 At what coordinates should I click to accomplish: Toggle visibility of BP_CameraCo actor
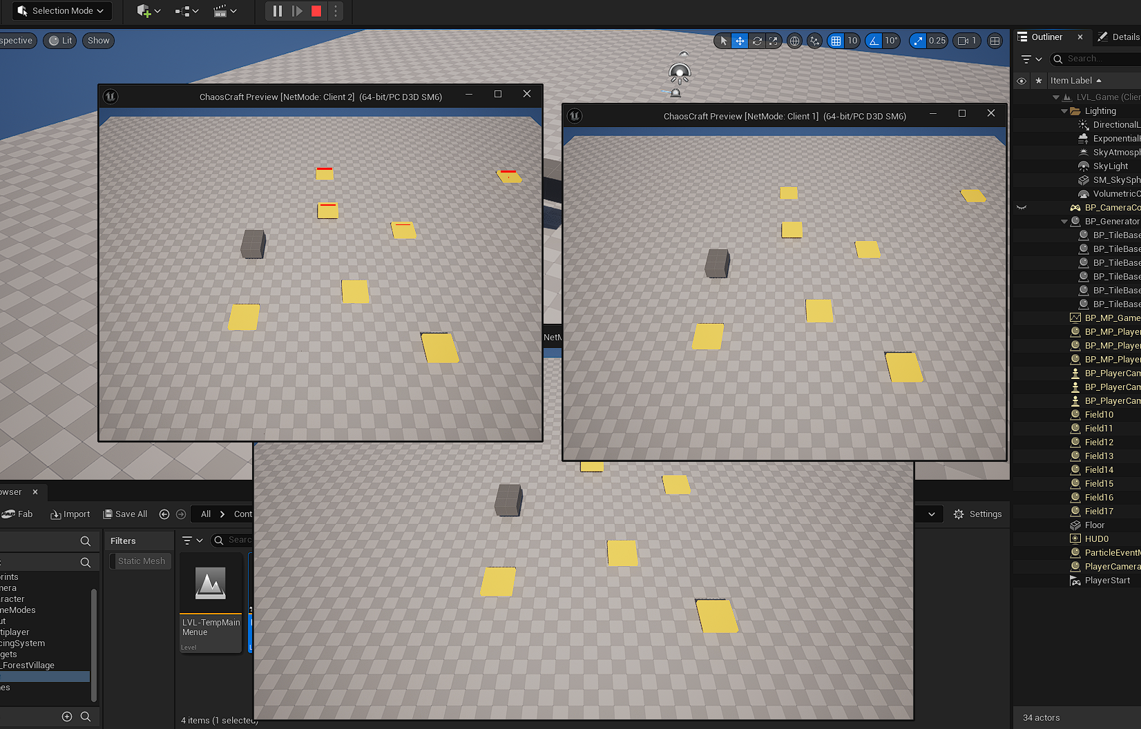pyautogui.click(x=1022, y=207)
